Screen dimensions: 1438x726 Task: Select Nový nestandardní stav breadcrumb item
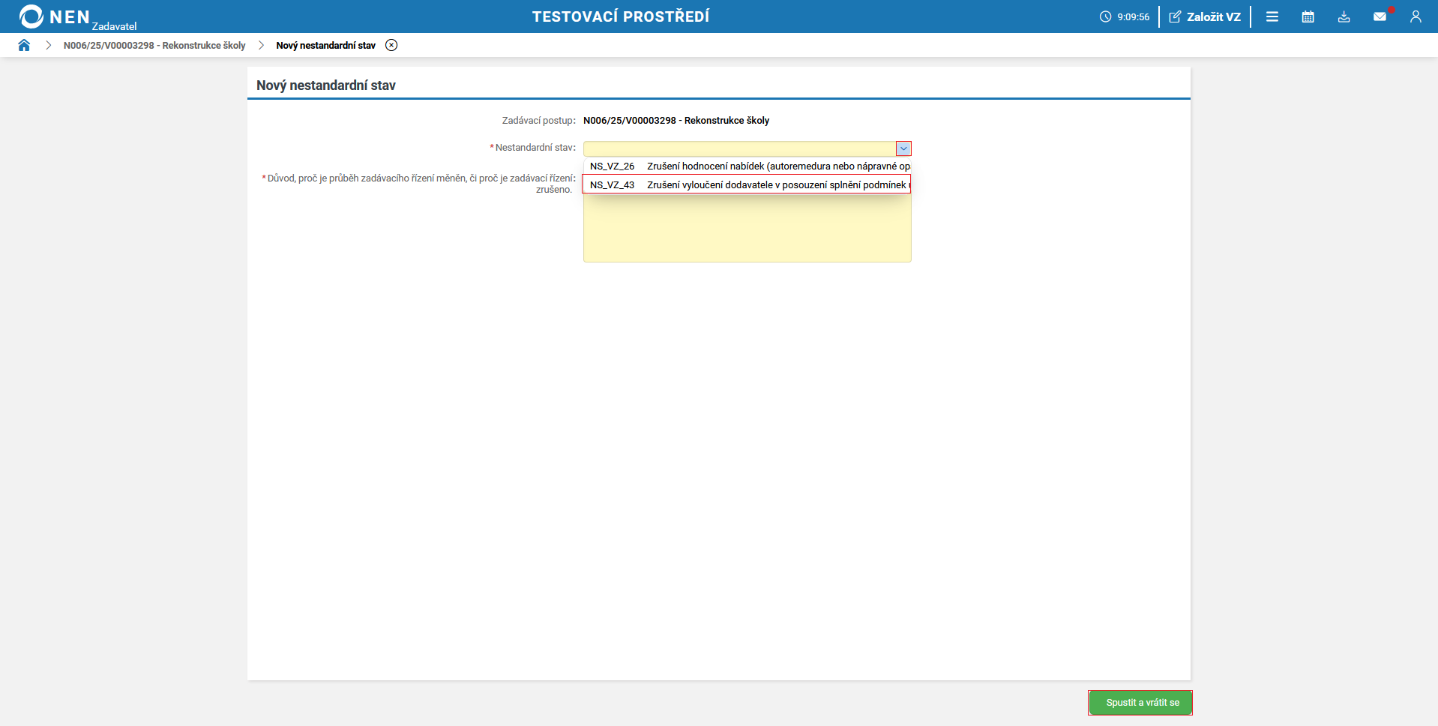coord(325,46)
